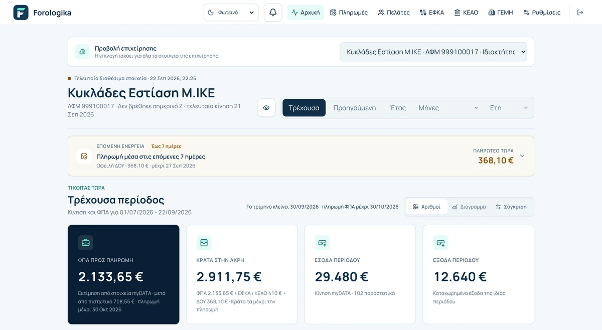The image size is (602, 330).
Task: Open the Μήνες dropdown
Action: [x=448, y=108]
